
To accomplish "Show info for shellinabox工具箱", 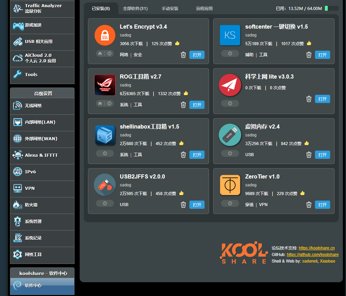I will [x=105, y=153].
